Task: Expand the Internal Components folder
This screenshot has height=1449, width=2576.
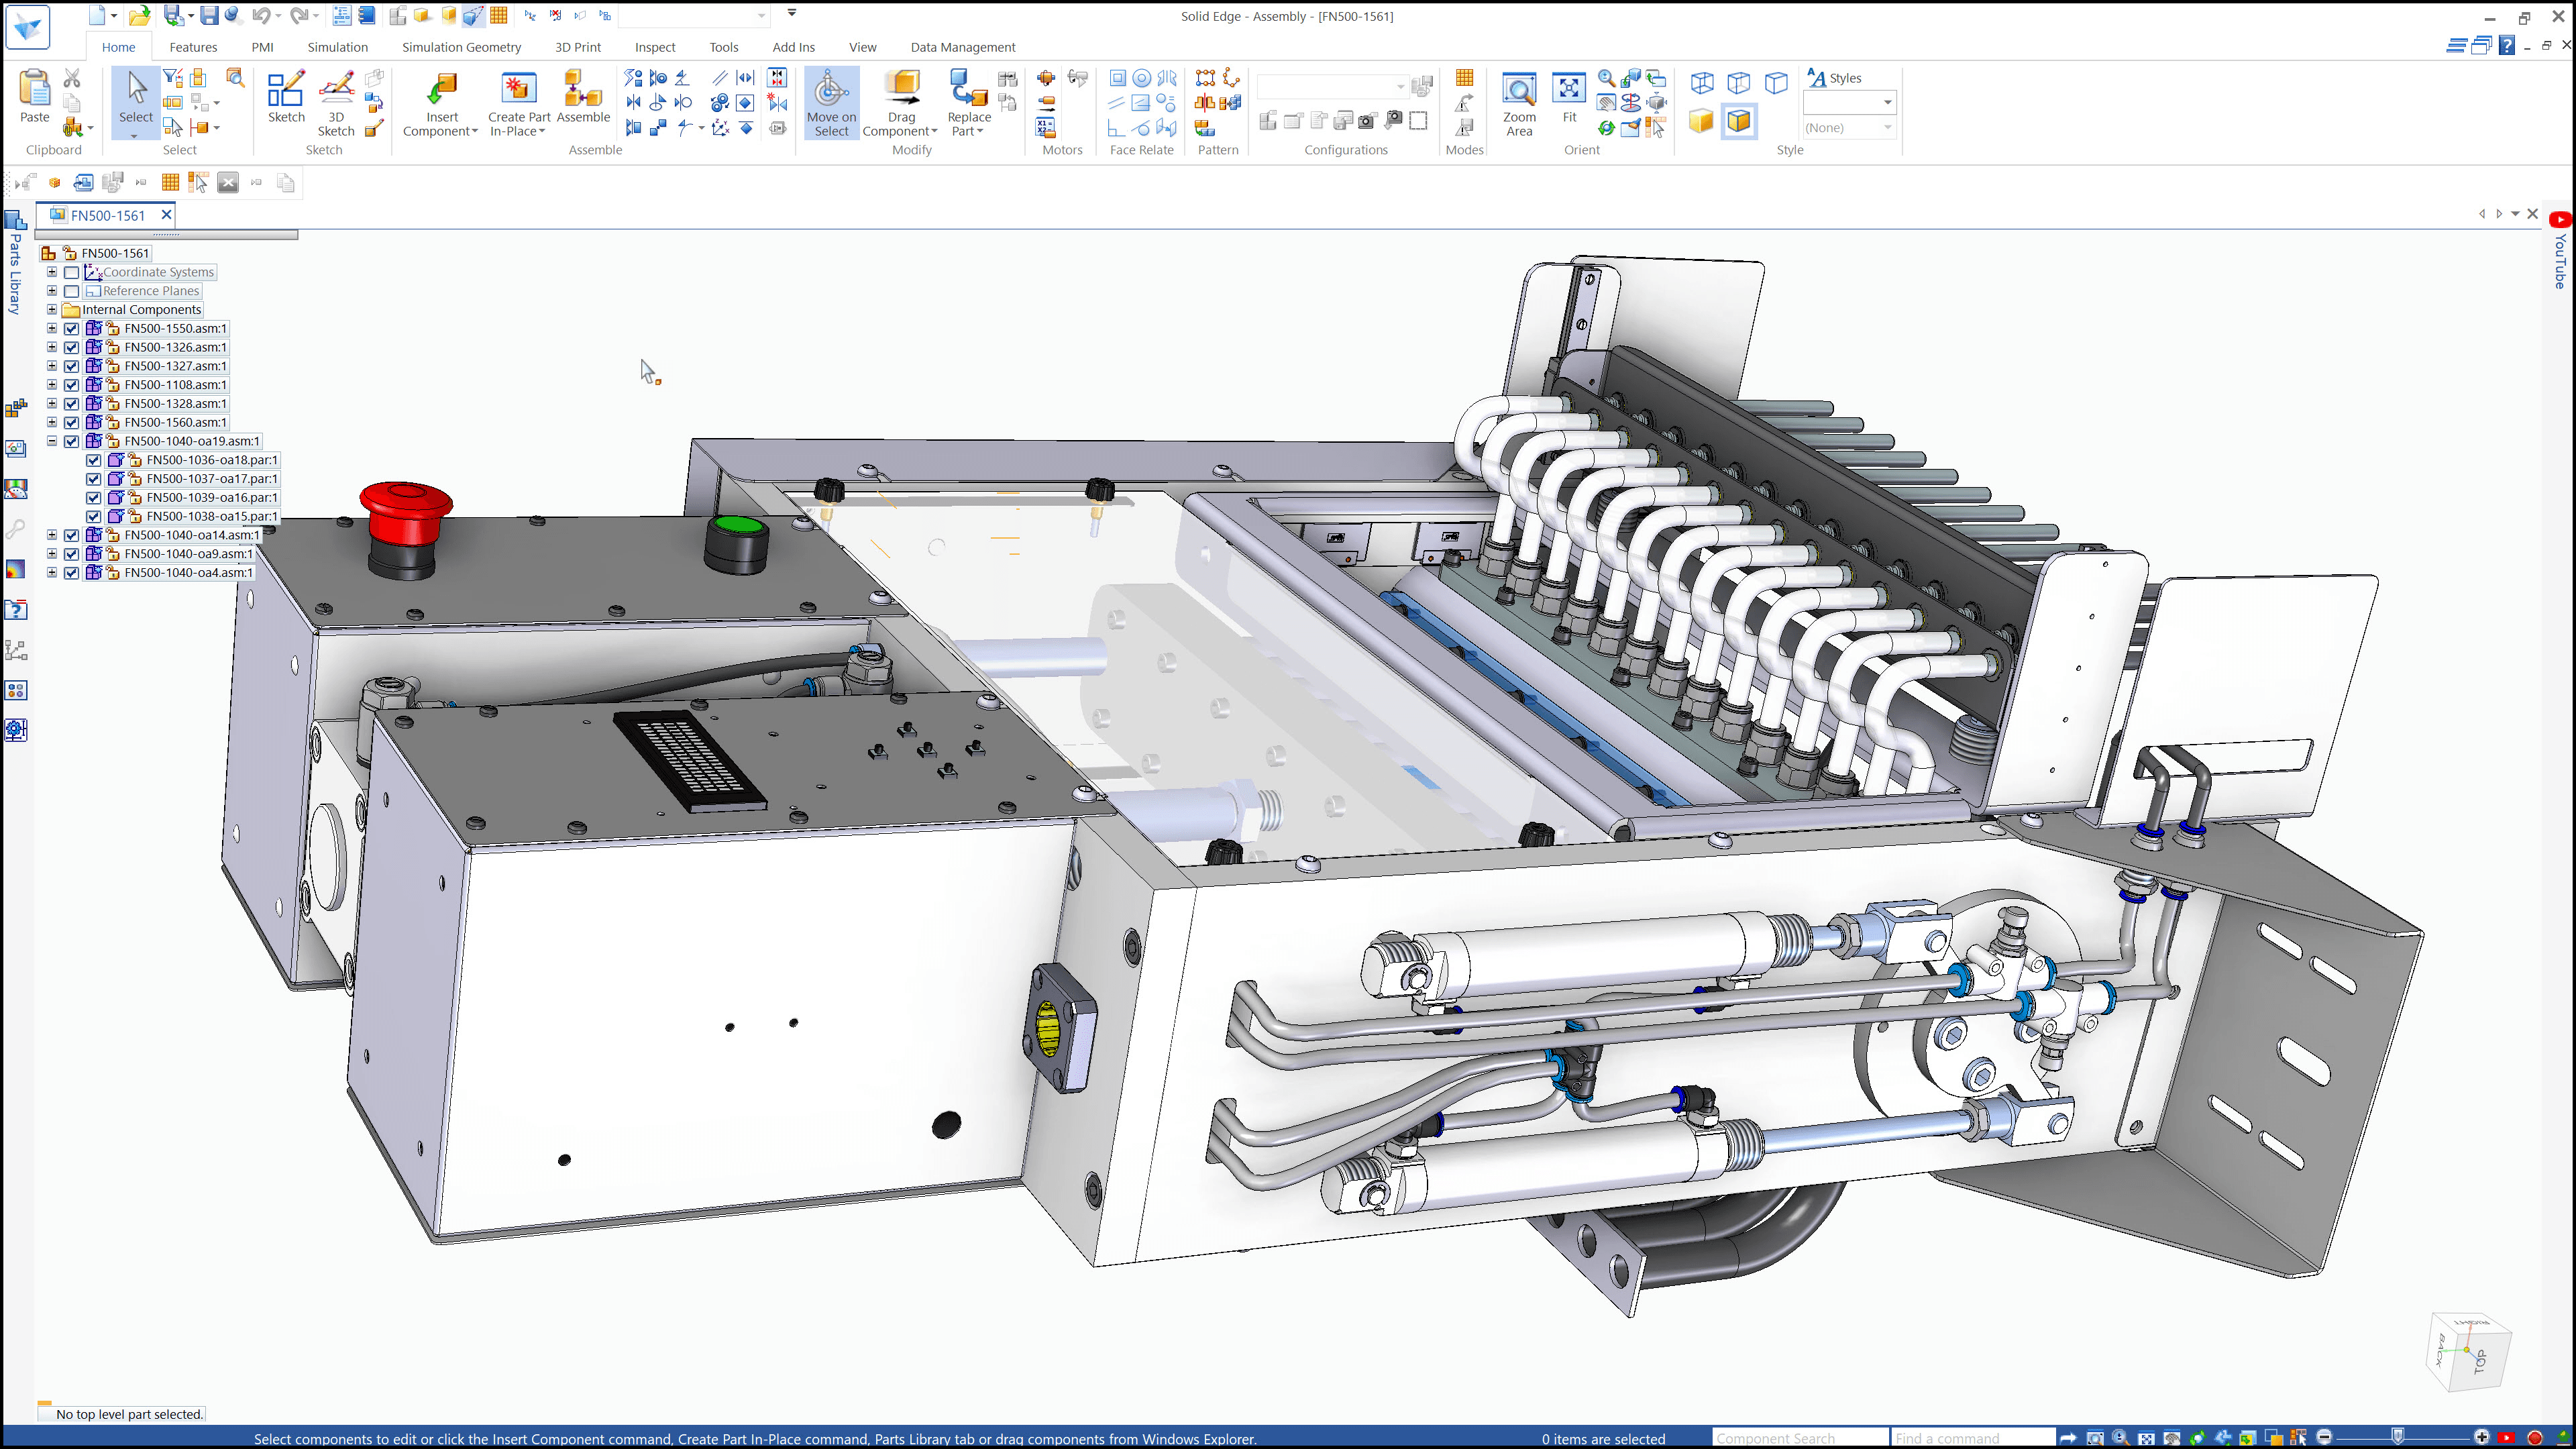Action: tap(52, 310)
